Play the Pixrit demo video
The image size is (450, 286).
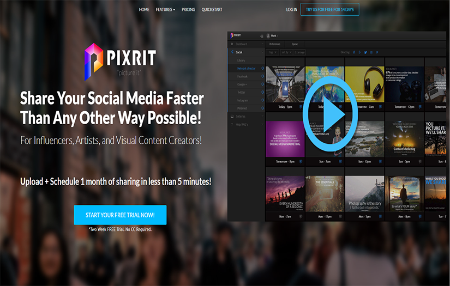coord(330,114)
